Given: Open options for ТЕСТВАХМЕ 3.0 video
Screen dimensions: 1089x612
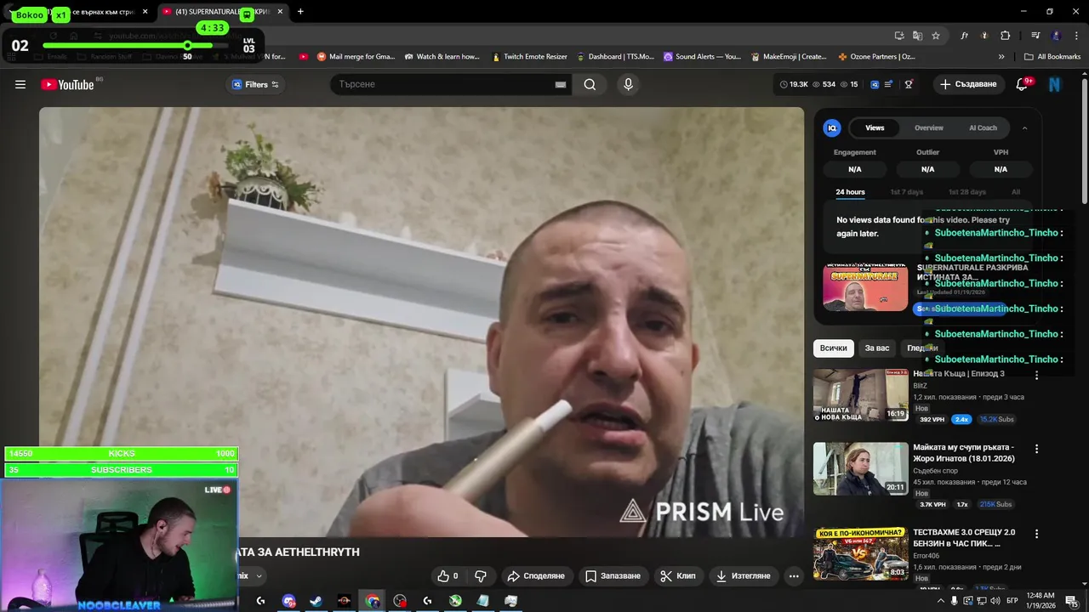Looking at the screenshot, I should point(1036,534).
